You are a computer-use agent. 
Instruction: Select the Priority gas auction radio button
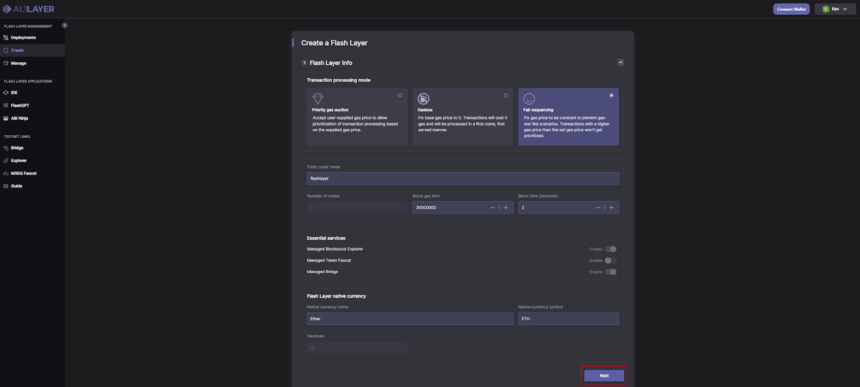click(x=400, y=95)
